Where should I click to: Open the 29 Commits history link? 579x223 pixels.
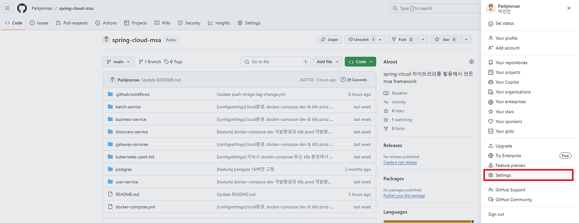354,80
